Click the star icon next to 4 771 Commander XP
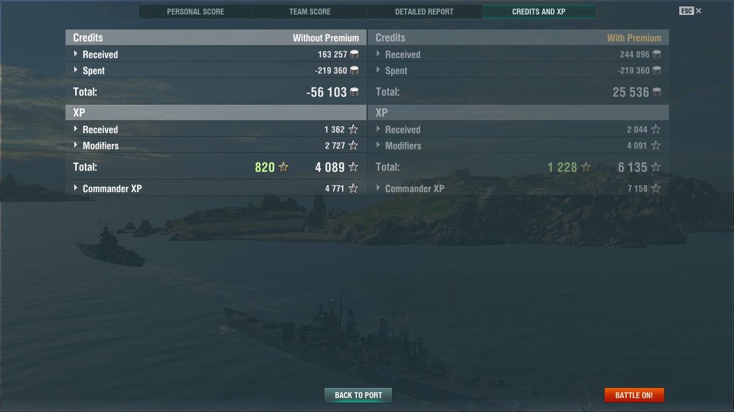 (x=353, y=188)
